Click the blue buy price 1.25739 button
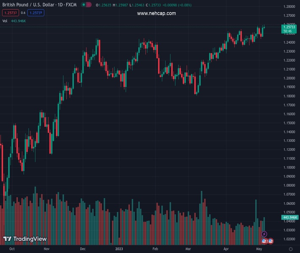The height and width of the screenshot is (253, 300). tap(35, 13)
